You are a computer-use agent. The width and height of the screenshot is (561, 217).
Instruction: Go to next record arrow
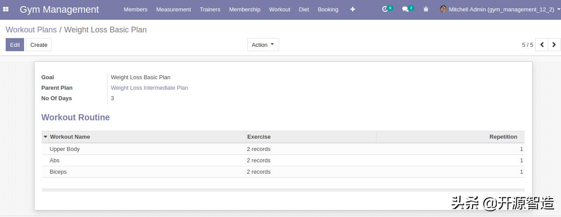(554, 45)
